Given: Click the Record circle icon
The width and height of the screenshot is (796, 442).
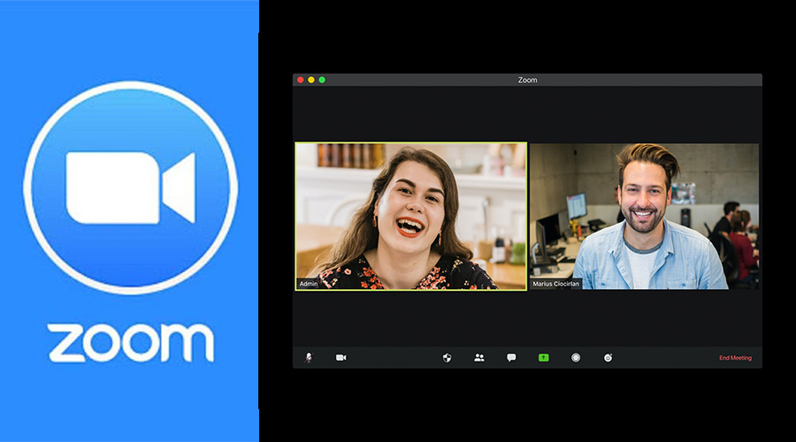Looking at the screenshot, I should click(x=576, y=358).
